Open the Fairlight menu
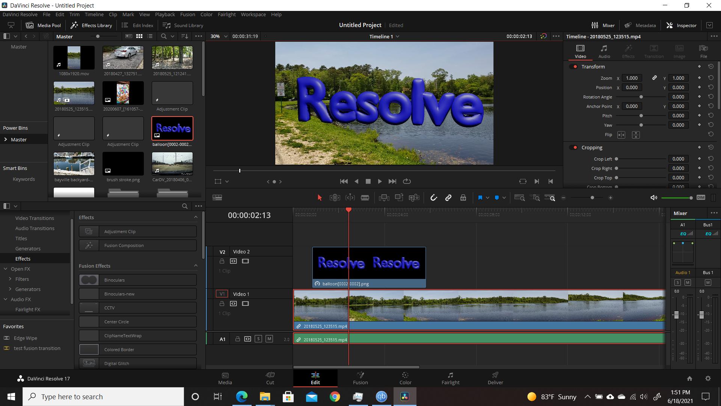Viewport: 721px width, 406px height. [x=226, y=14]
